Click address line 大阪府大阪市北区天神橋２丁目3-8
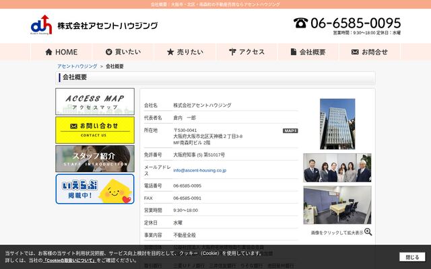The height and width of the screenshot is (269, 431). (208, 137)
